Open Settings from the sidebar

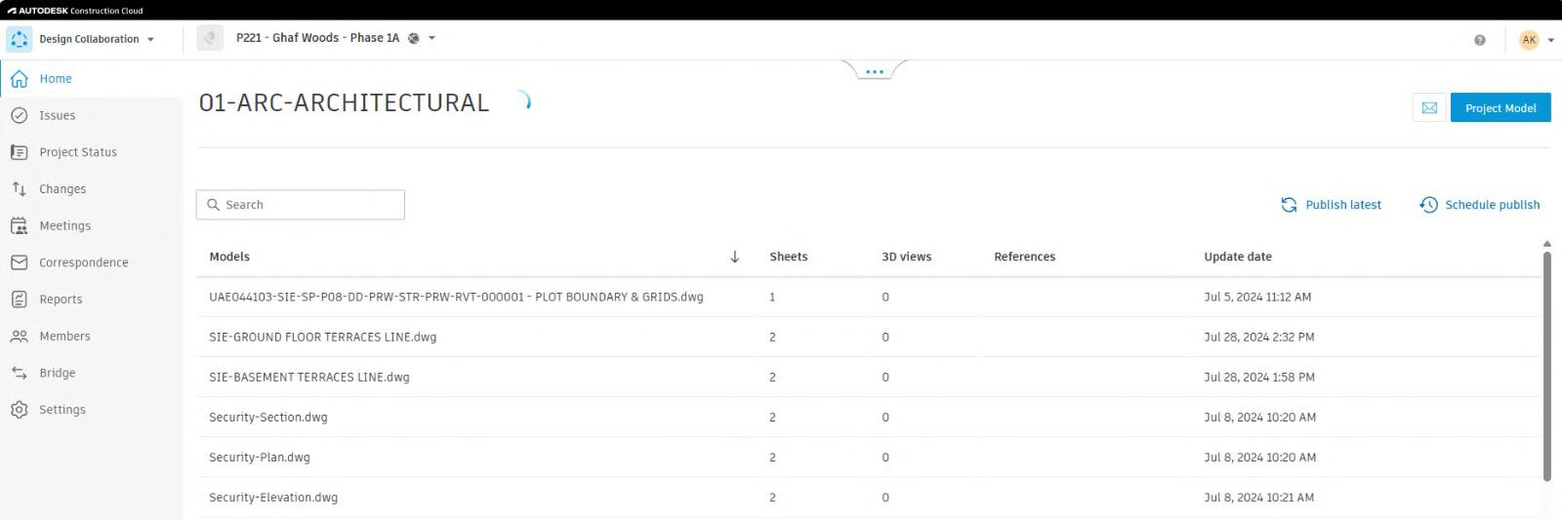(x=62, y=410)
